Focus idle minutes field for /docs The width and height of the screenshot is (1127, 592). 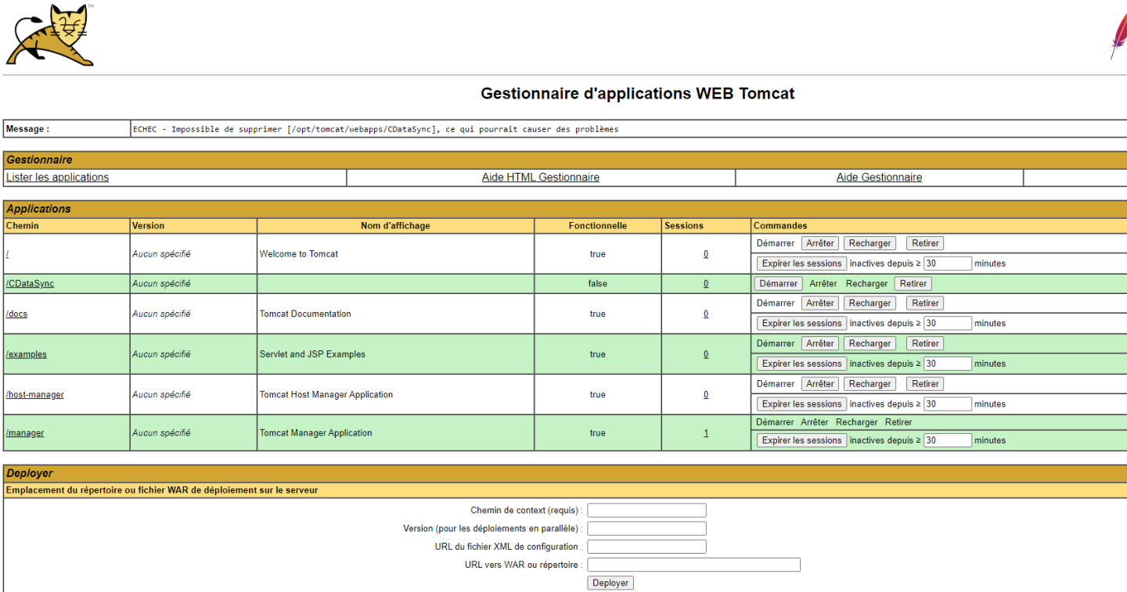(x=948, y=324)
